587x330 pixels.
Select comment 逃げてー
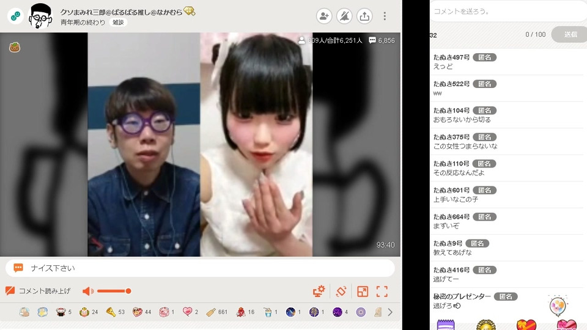point(446,279)
